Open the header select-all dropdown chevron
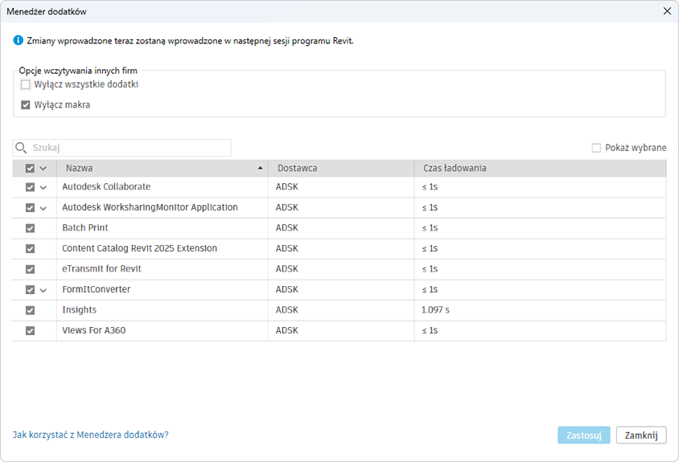Viewport: 679px width, 462px height. 43,169
